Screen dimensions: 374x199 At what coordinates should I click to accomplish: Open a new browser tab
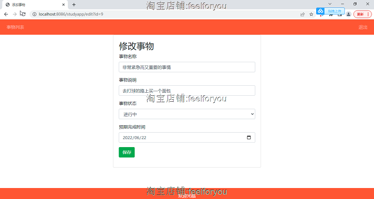pyautogui.click(x=74, y=5)
